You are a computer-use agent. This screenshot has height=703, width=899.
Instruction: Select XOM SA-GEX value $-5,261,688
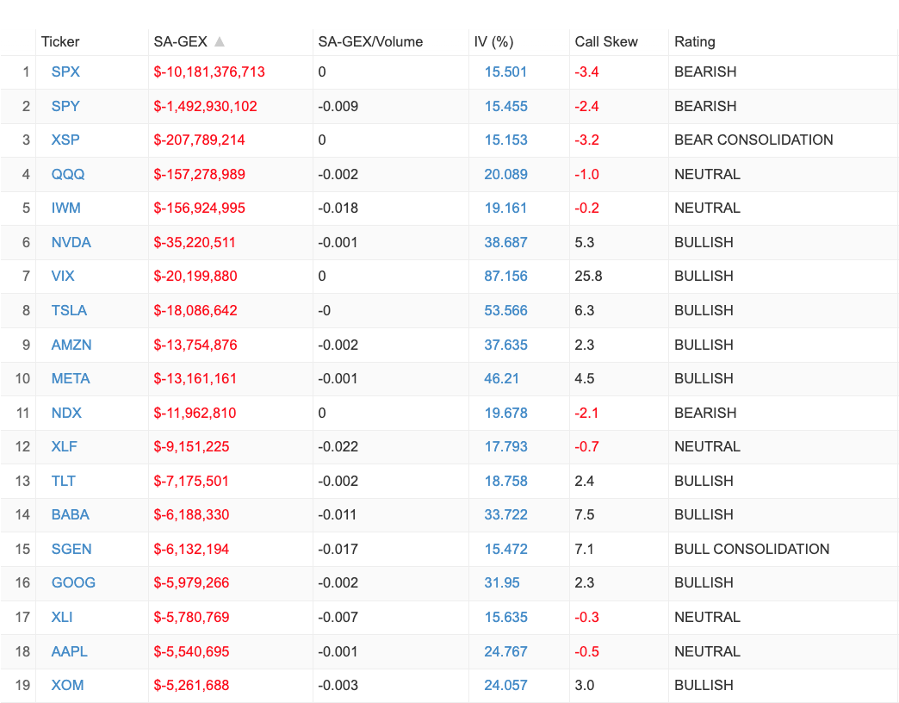191,687
